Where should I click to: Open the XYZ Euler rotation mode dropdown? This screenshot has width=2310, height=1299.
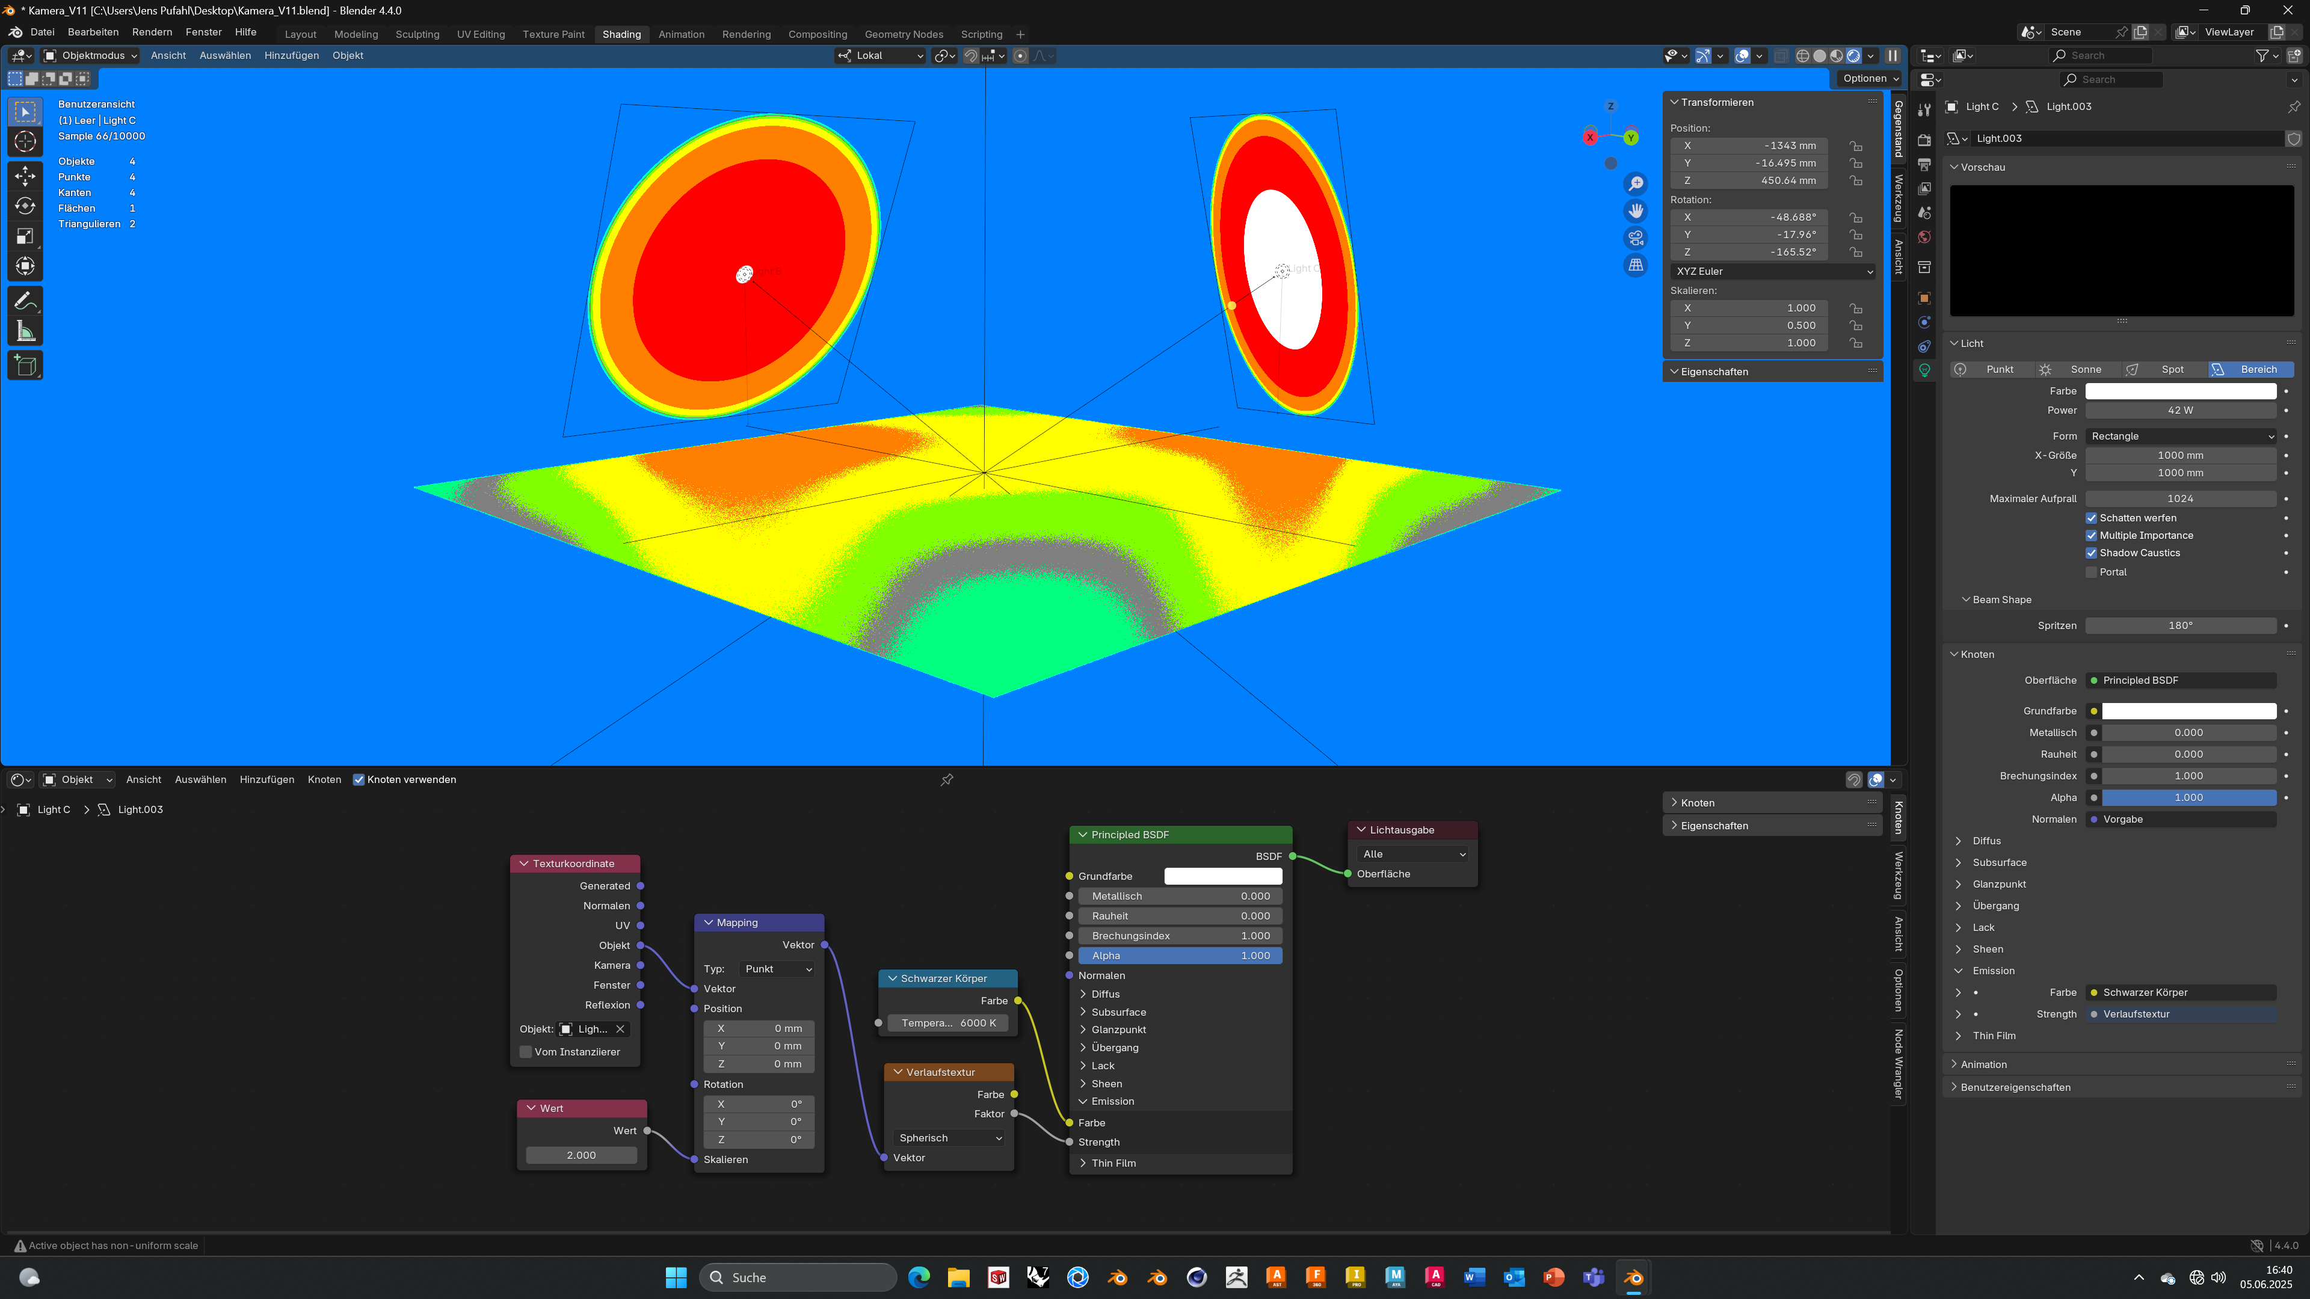[1773, 272]
